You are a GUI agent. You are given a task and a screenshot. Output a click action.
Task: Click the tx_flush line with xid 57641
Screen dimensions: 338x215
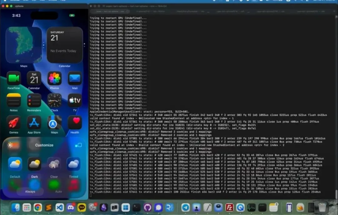pyautogui.click(x=205, y=192)
